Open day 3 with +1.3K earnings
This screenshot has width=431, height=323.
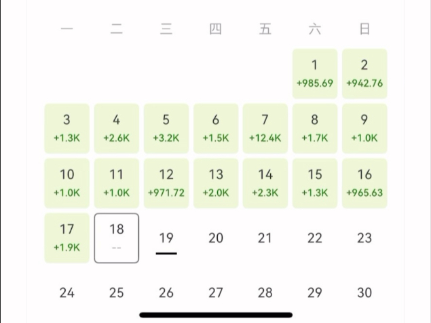click(x=67, y=128)
